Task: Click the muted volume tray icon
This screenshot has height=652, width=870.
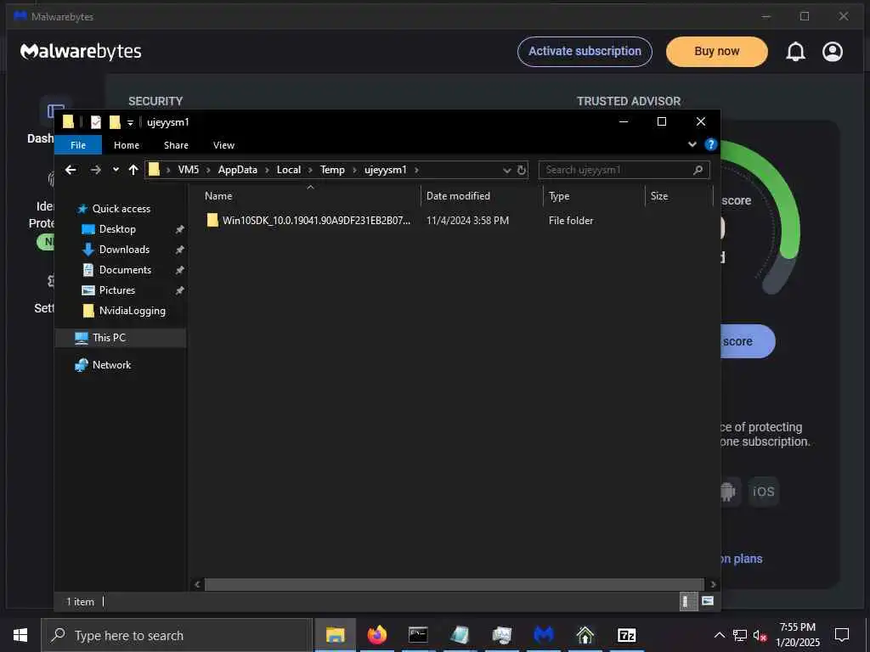Action: click(x=760, y=636)
